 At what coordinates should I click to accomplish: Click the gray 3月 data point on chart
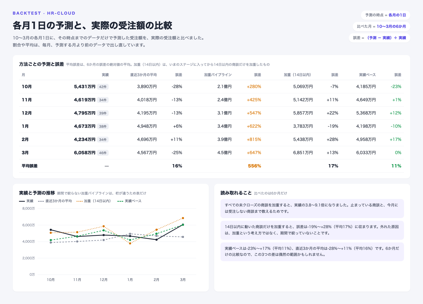click(x=183, y=237)
